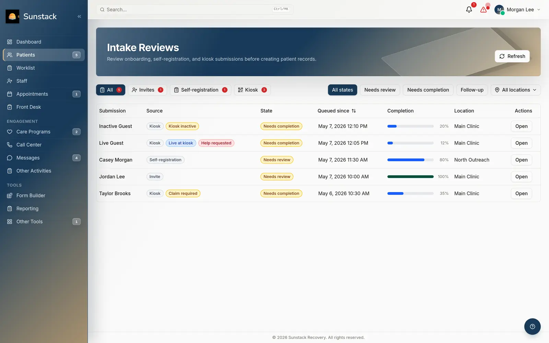Open the Inactive Guest submission
This screenshot has width=549, height=343.
pyautogui.click(x=522, y=126)
